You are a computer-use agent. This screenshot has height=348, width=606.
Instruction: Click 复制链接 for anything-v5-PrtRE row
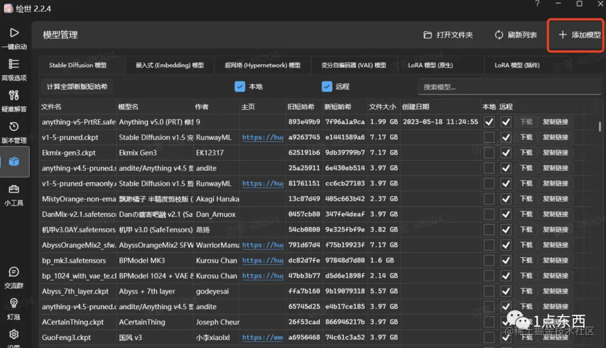coord(555,122)
